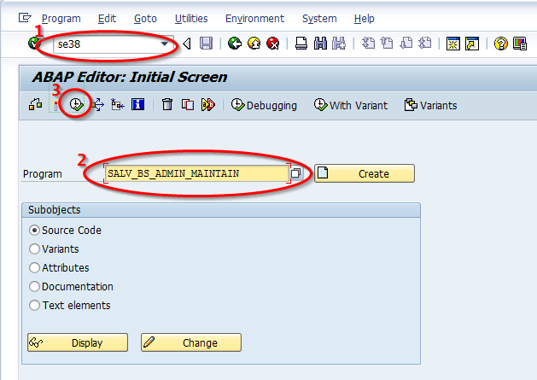The height and width of the screenshot is (380, 537).
Task: Click the Save diskette icon
Action: [x=206, y=44]
